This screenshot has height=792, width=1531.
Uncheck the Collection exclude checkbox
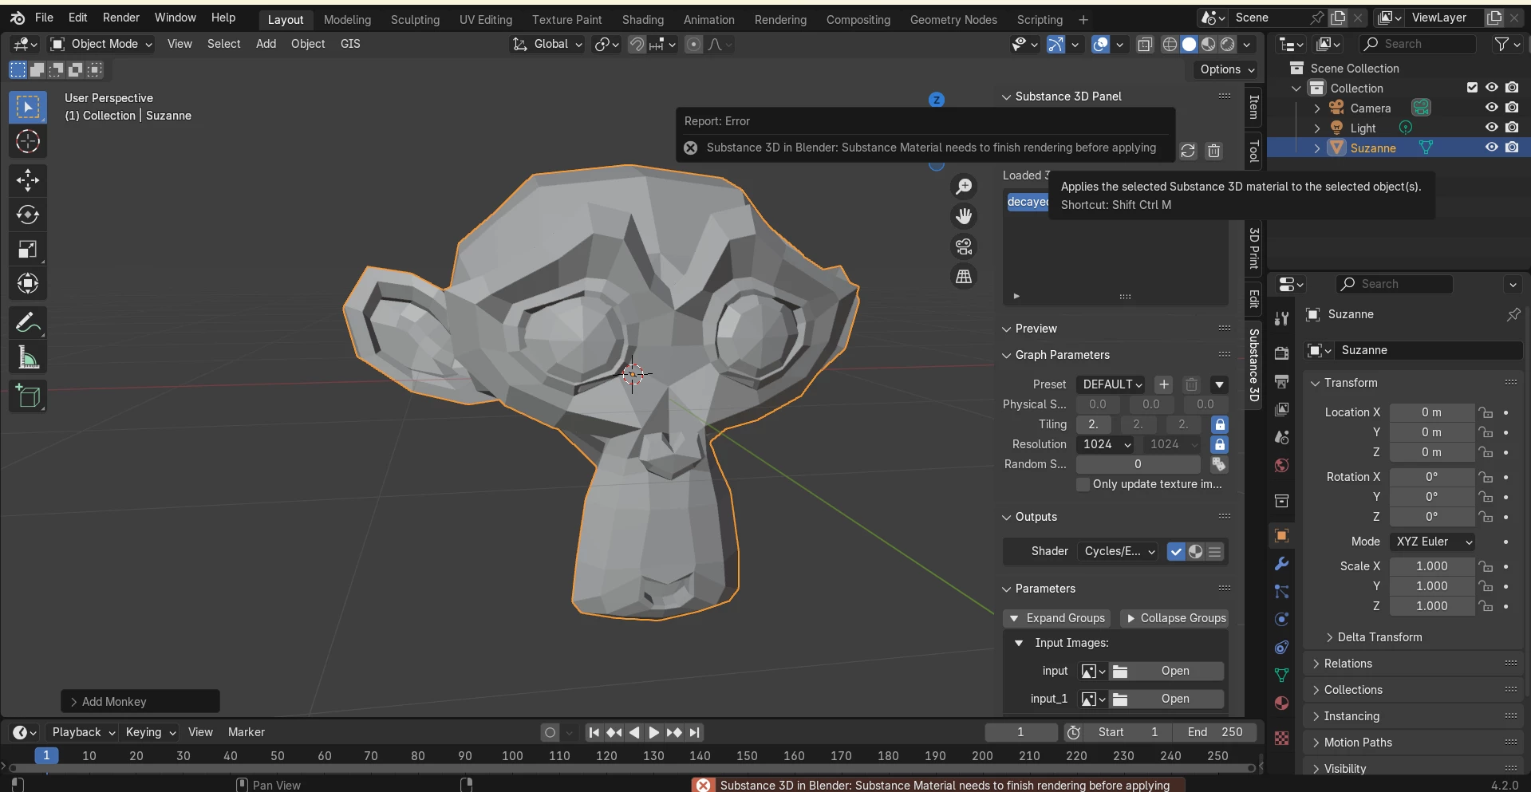[1472, 88]
